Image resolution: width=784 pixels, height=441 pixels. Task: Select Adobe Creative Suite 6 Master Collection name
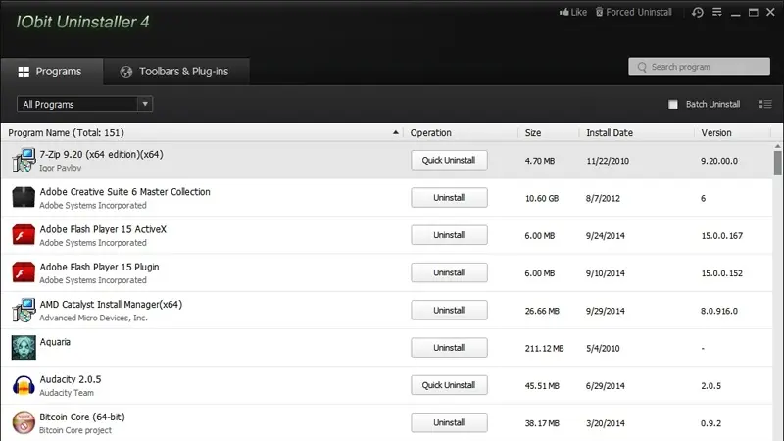click(x=125, y=192)
